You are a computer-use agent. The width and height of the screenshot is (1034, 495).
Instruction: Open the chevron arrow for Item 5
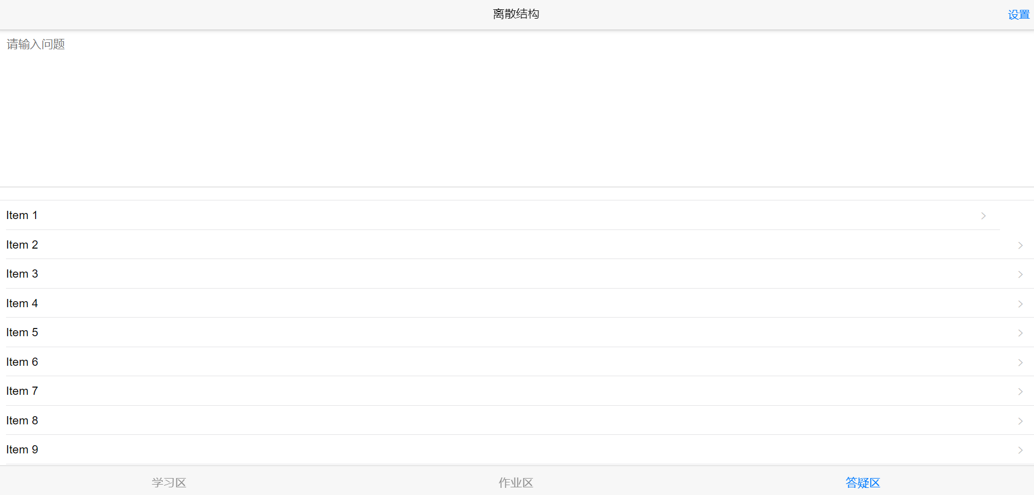pyautogui.click(x=1020, y=333)
